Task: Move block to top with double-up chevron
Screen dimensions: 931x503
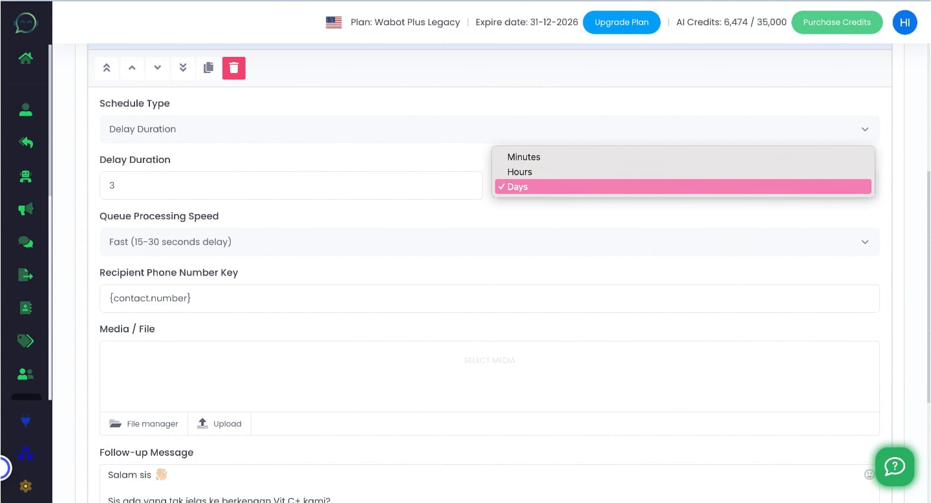Action: [x=107, y=67]
